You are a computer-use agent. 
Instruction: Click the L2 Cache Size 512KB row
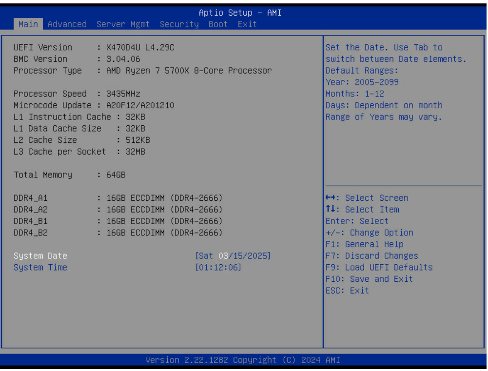pyautogui.click(x=82, y=140)
